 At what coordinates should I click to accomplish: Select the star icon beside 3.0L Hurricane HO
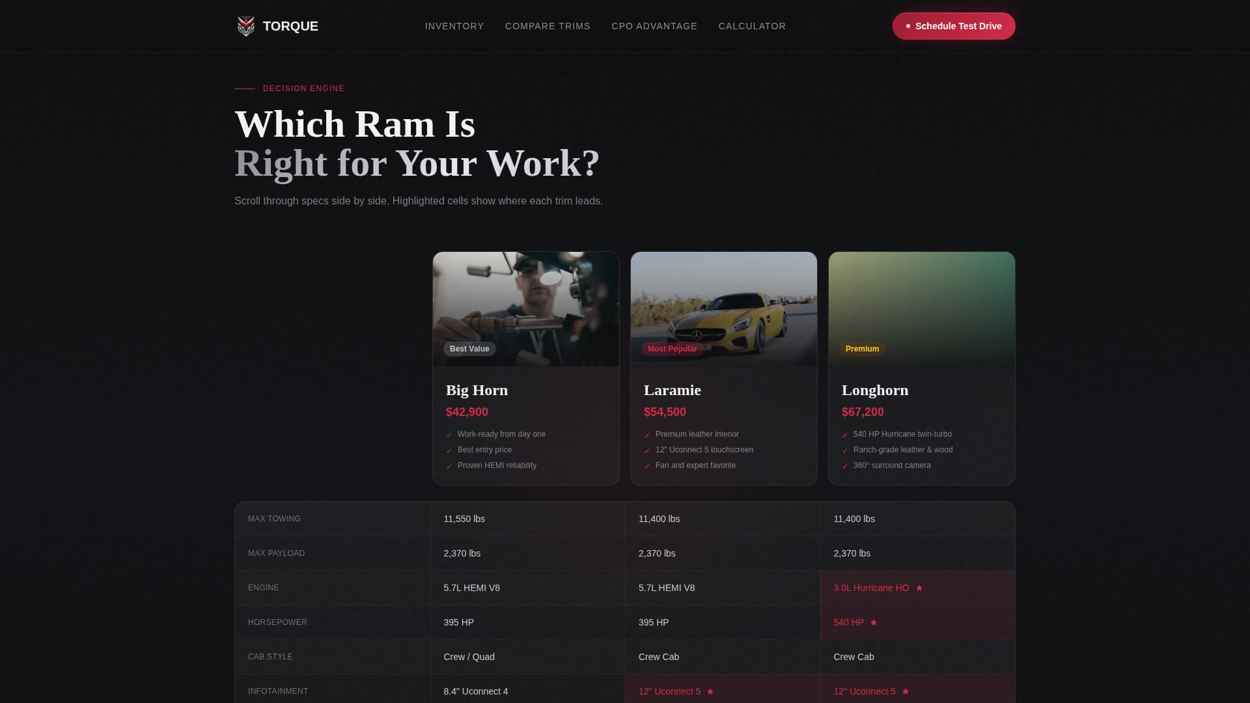pyautogui.click(x=919, y=588)
